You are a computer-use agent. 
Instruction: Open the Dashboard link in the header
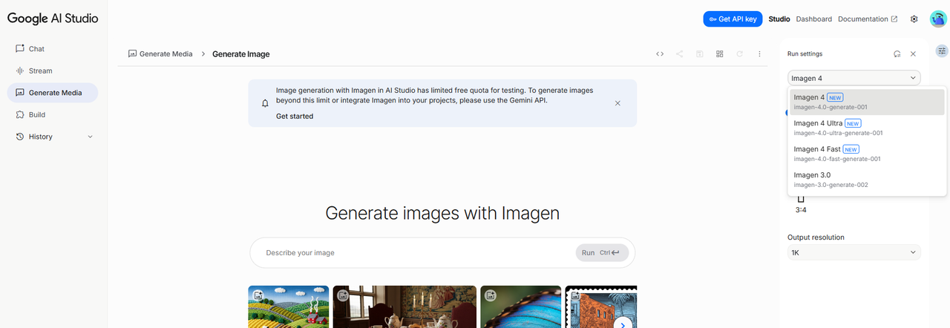(x=814, y=19)
